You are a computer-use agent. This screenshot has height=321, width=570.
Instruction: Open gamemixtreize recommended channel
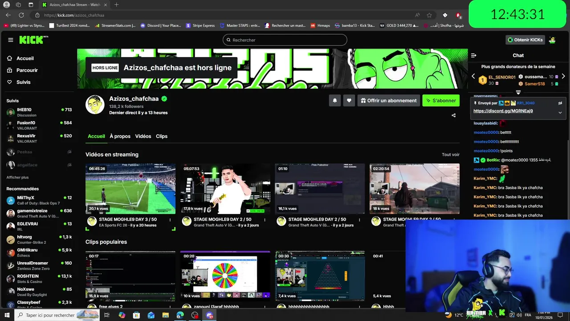(x=39, y=213)
